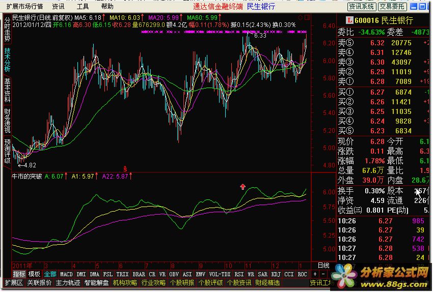Click the minus button after ROC

(323, 274)
